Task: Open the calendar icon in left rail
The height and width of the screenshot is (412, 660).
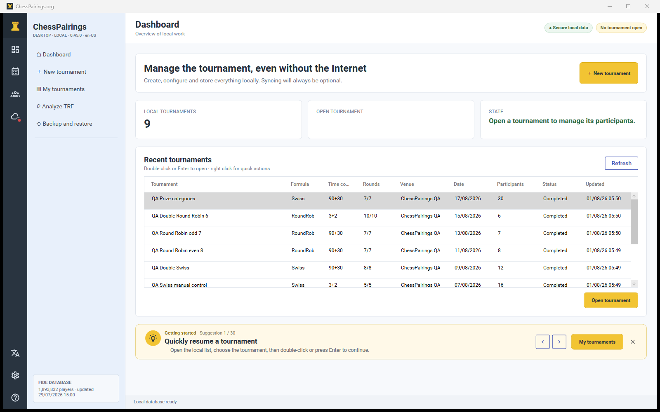Action: click(15, 71)
